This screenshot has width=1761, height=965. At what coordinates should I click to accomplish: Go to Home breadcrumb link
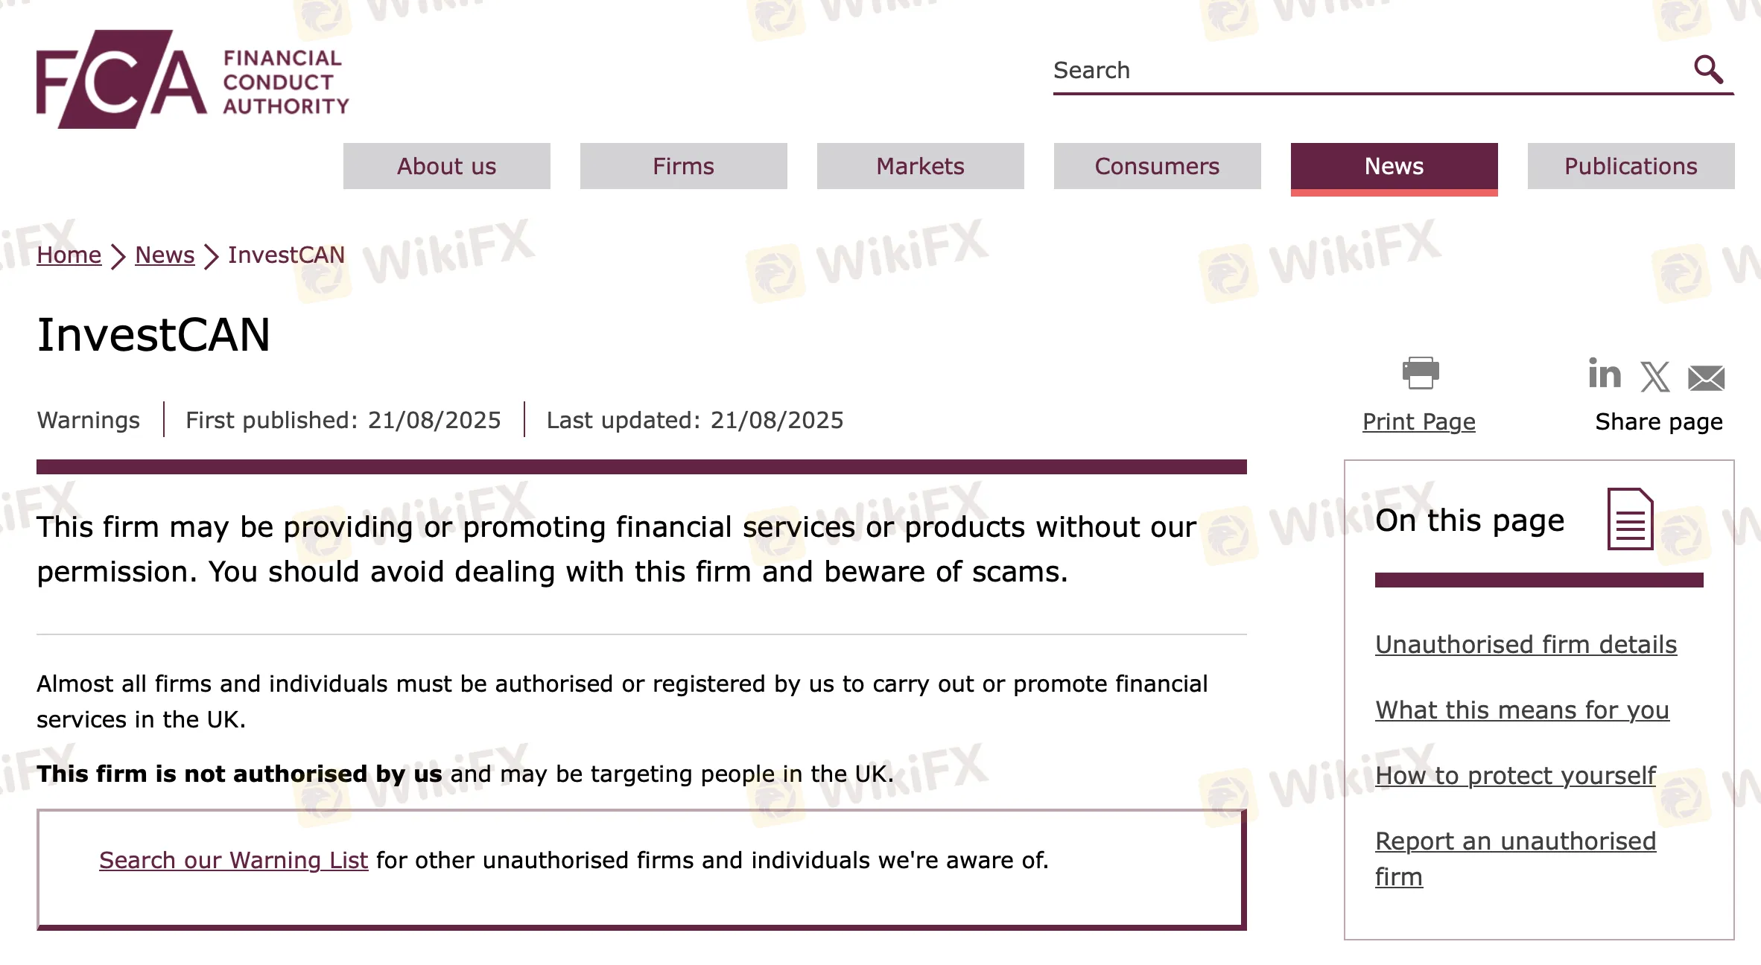(69, 255)
